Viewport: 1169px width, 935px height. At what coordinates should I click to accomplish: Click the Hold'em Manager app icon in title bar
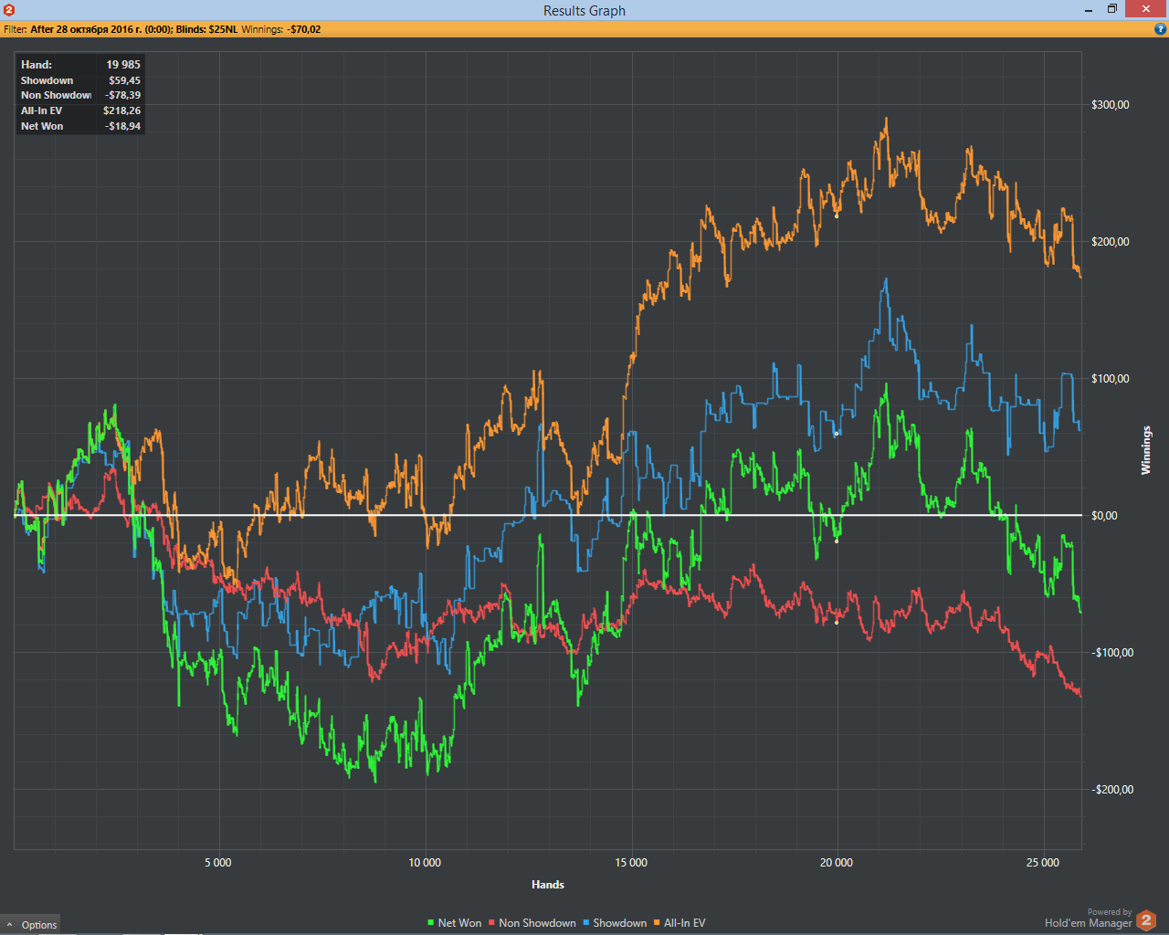pyautogui.click(x=9, y=10)
